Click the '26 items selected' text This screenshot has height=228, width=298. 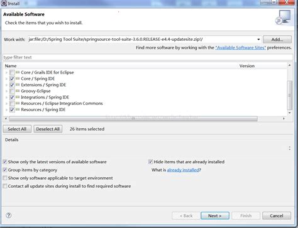coord(87,129)
